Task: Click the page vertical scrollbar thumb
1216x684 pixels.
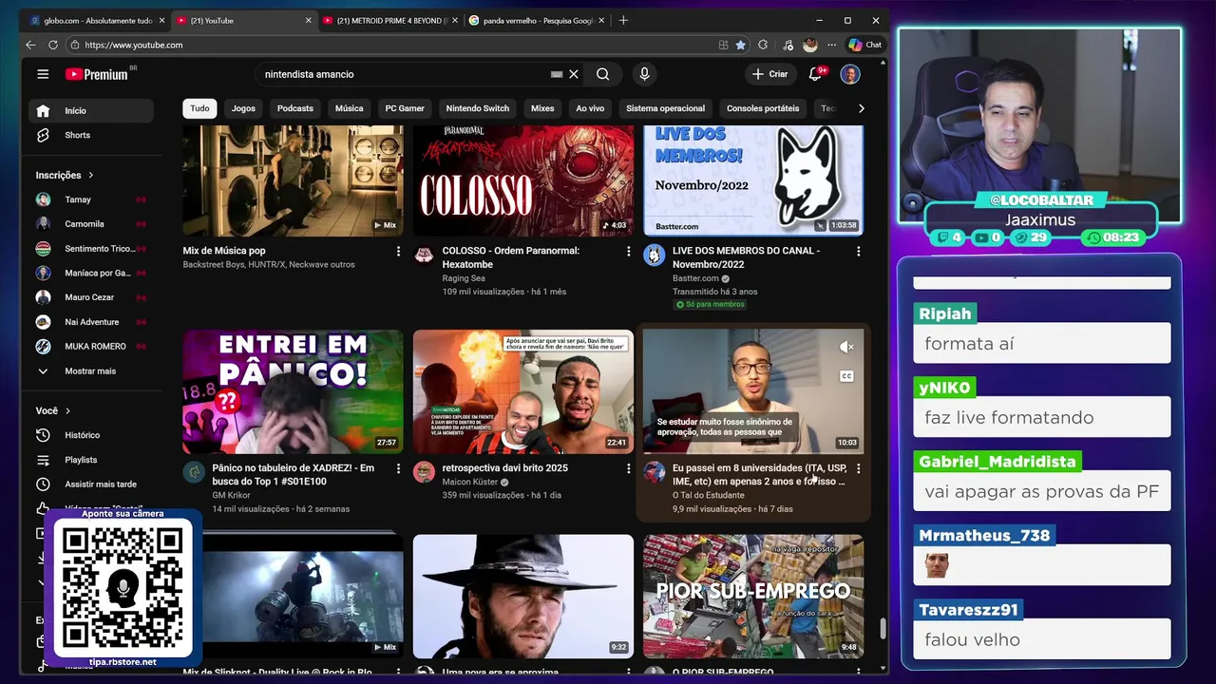Action: point(883,629)
